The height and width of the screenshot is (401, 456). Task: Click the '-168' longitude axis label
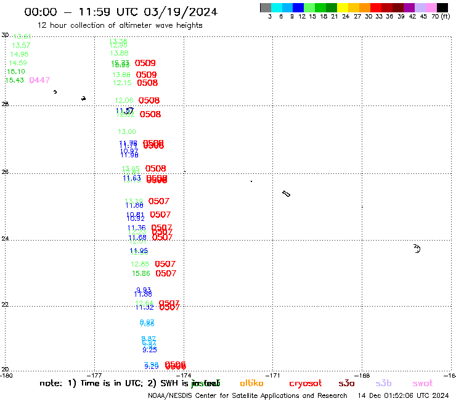(x=362, y=375)
